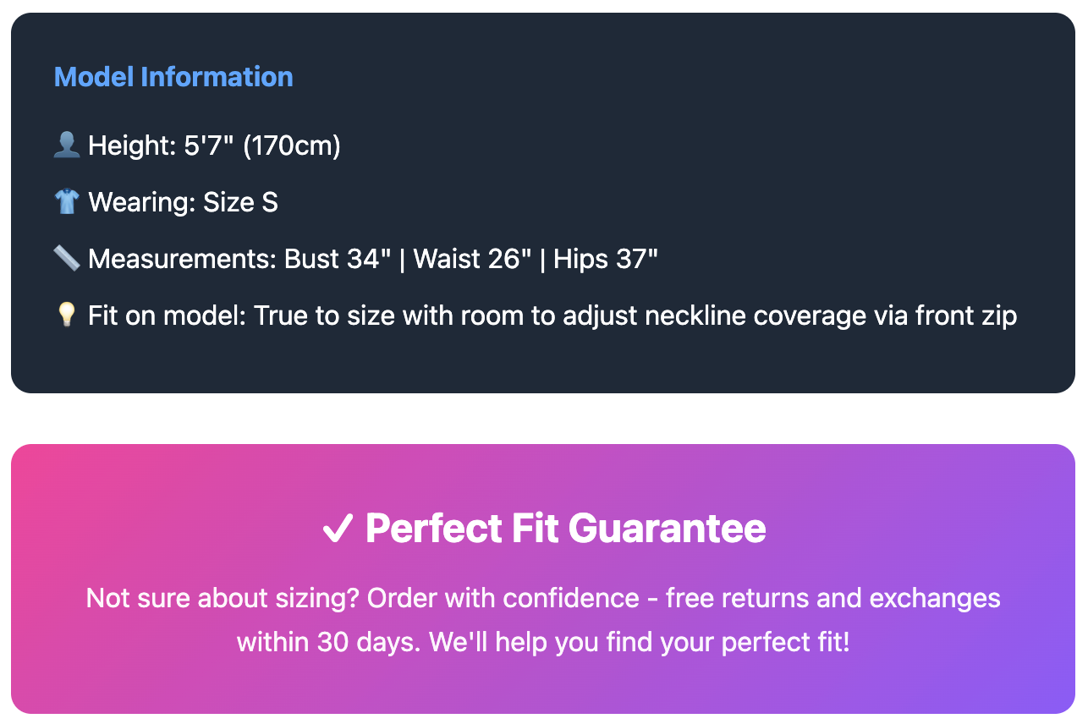Select the Model Information heading
This screenshot has height=724, width=1088.
click(x=173, y=77)
